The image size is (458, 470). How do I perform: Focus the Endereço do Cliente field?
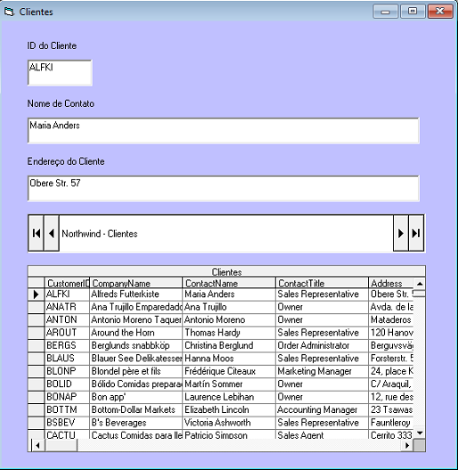pyautogui.click(x=224, y=188)
